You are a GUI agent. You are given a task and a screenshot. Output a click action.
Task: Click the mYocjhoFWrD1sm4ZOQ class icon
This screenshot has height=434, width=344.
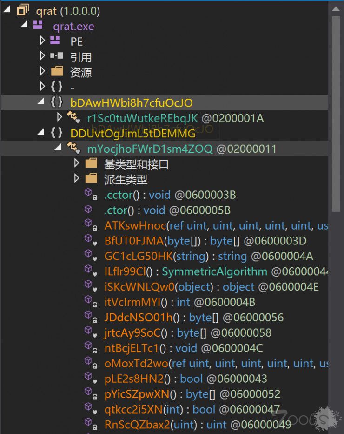click(73, 149)
